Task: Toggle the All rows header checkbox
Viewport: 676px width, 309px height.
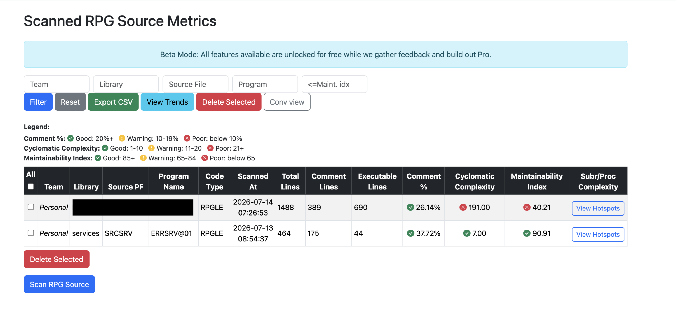Action: [31, 186]
